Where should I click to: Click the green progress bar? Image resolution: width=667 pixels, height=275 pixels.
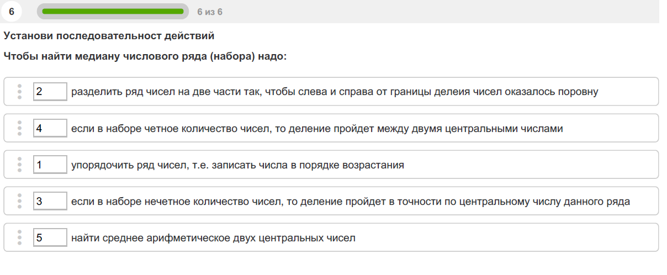[x=113, y=11]
